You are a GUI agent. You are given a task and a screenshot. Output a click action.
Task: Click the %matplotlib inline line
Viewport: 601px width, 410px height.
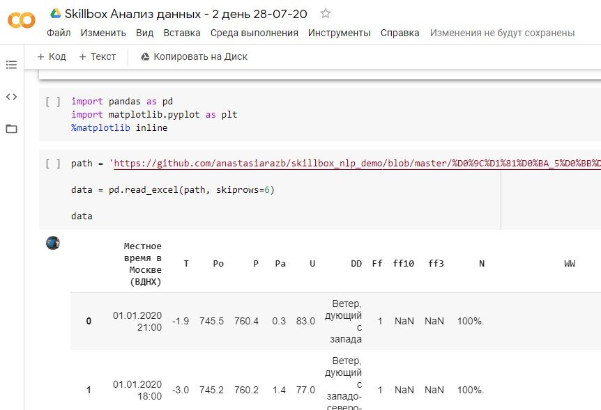click(119, 127)
